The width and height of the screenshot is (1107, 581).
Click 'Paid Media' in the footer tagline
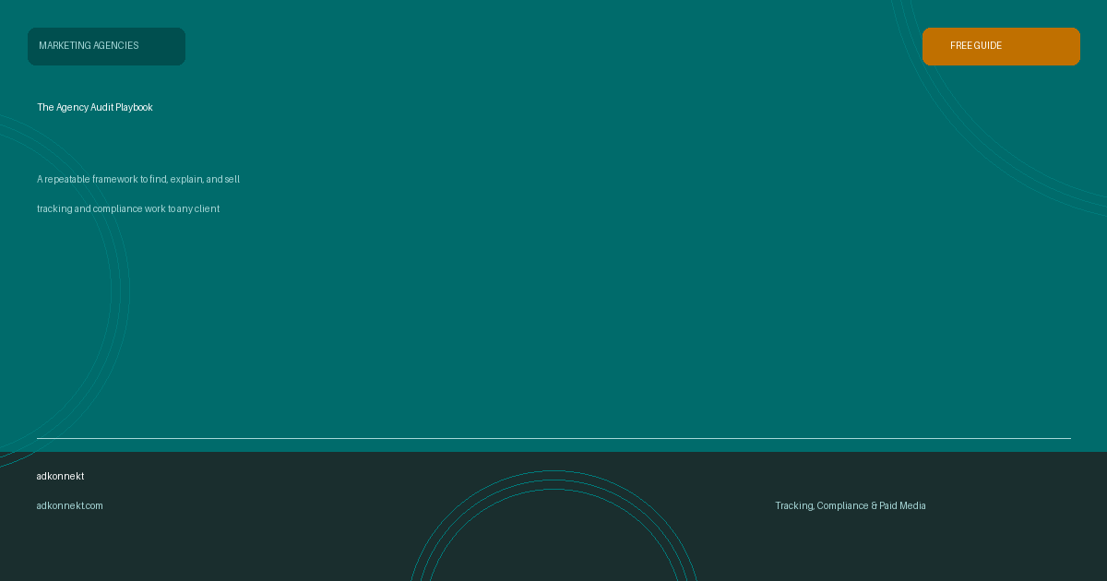[x=902, y=505]
